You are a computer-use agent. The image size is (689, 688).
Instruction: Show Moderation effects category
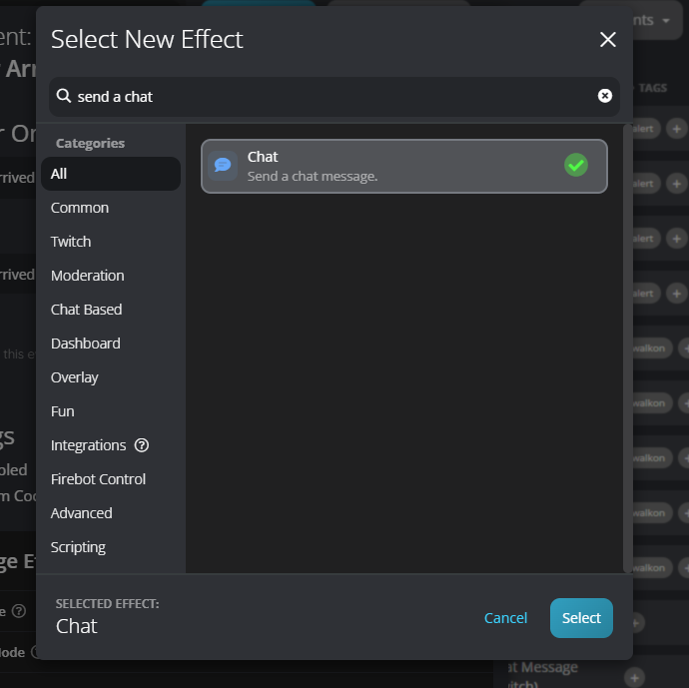[x=88, y=276]
